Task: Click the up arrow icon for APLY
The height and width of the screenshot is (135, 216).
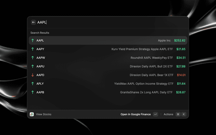Action: pos(32,83)
